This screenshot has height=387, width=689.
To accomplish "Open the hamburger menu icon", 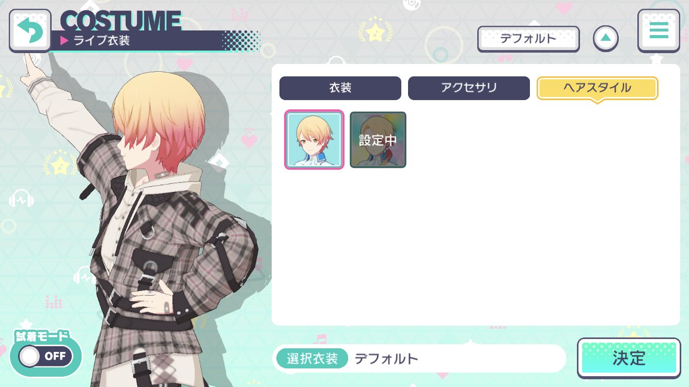I will [x=659, y=30].
